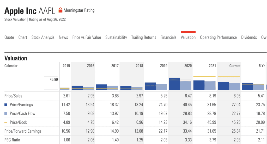The height and width of the screenshot is (144, 267).
Task: Click the 5-Yr column header
Action: click(x=262, y=66)
